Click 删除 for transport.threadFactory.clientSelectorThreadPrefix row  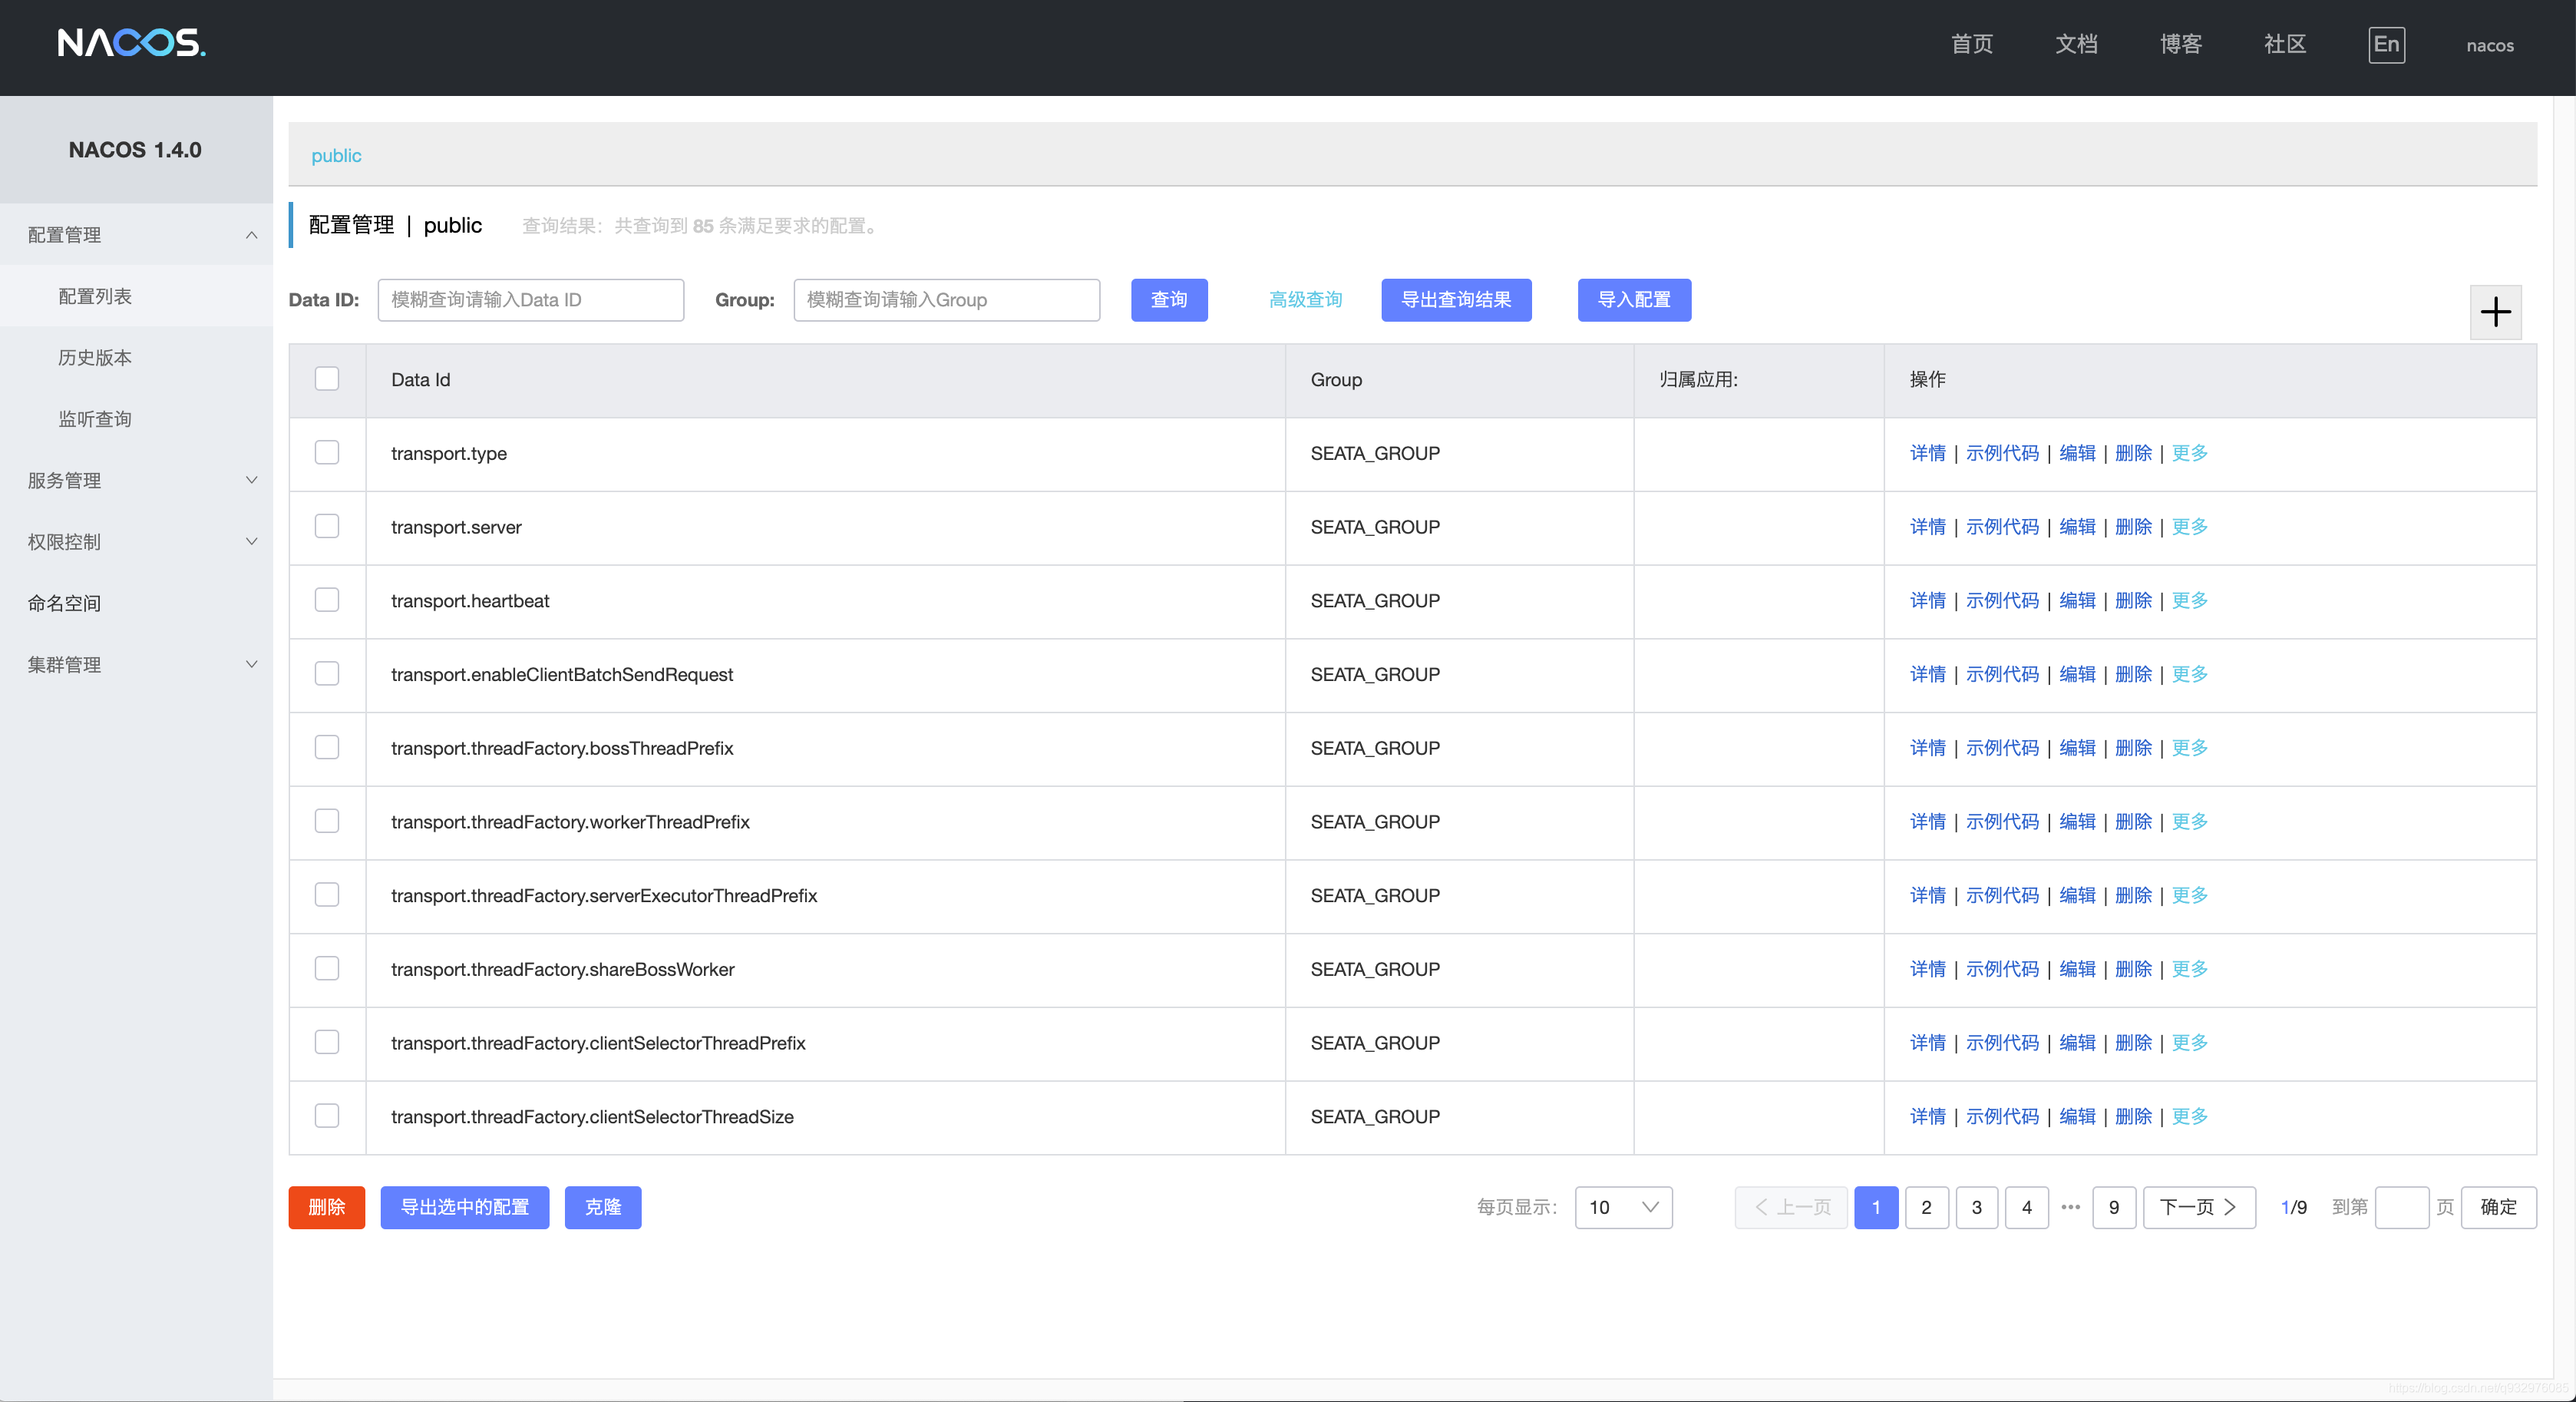(x=2134, y=1042)
